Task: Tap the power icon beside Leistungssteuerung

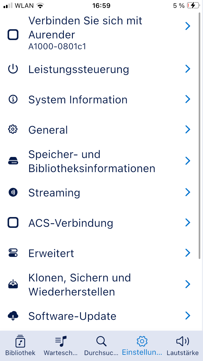Action: (x=13, y=69)
